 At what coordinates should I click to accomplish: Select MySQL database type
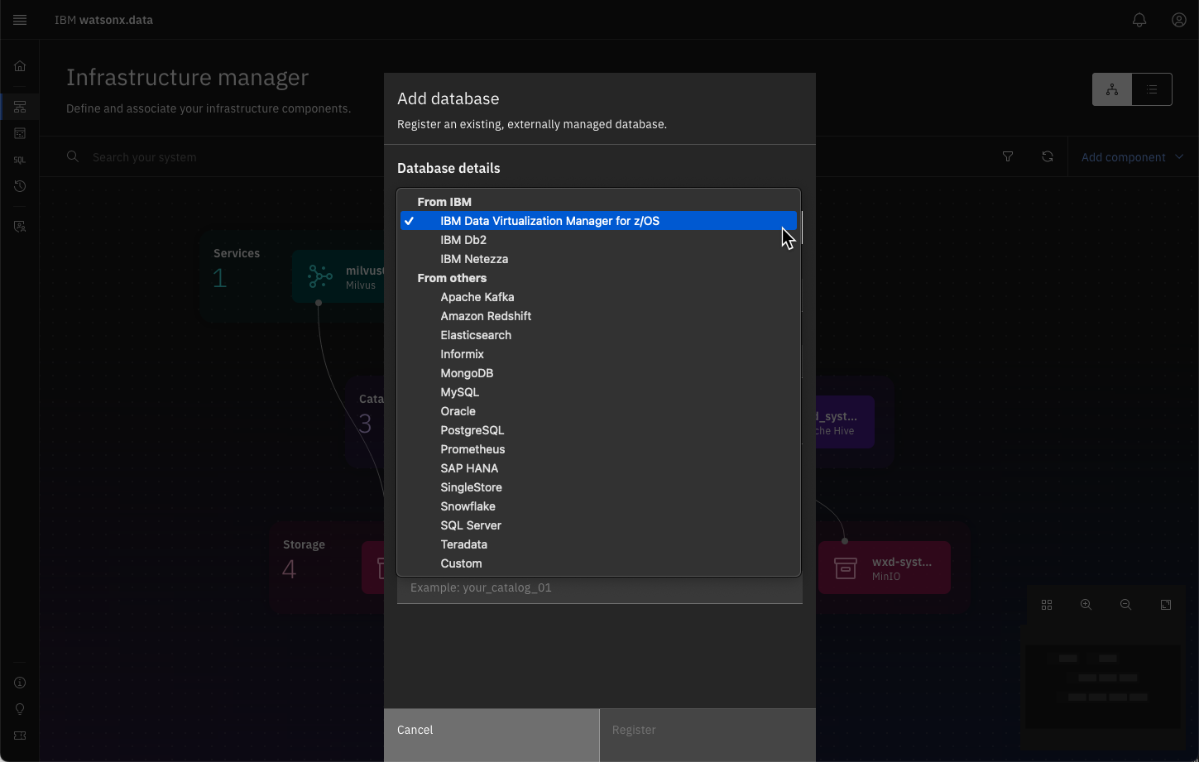(598, 392)
